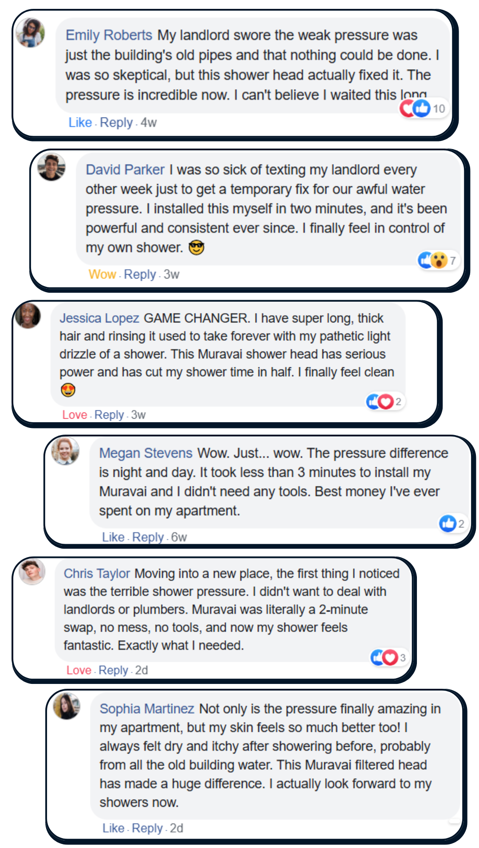This screenshot has width=479, height=848.
Task: Reply to Chris Taylor's comment
Action: pos(113,670)
